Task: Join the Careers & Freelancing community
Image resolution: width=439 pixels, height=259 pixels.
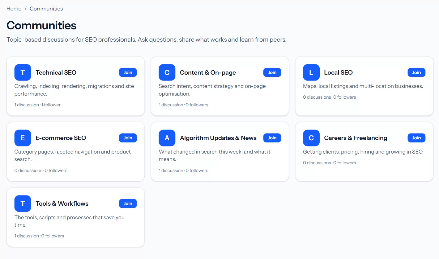Action: tap(416, 138)
